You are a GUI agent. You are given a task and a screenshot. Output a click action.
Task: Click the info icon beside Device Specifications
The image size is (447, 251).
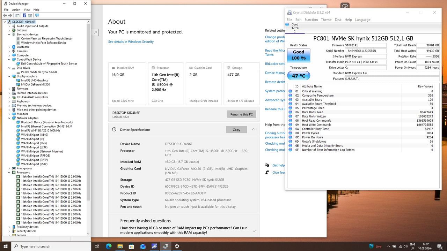coord(114,130)
